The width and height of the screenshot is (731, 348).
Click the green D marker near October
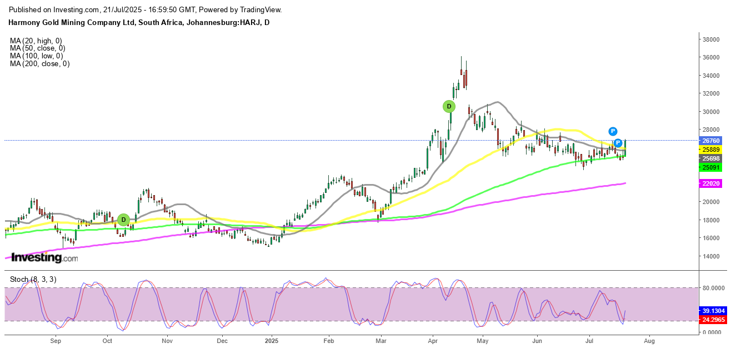click(123, 220)
